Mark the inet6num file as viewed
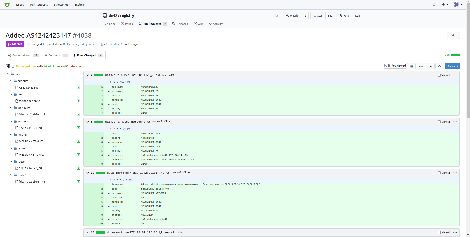Screen dimensions: 470x237 coord(439,173)
